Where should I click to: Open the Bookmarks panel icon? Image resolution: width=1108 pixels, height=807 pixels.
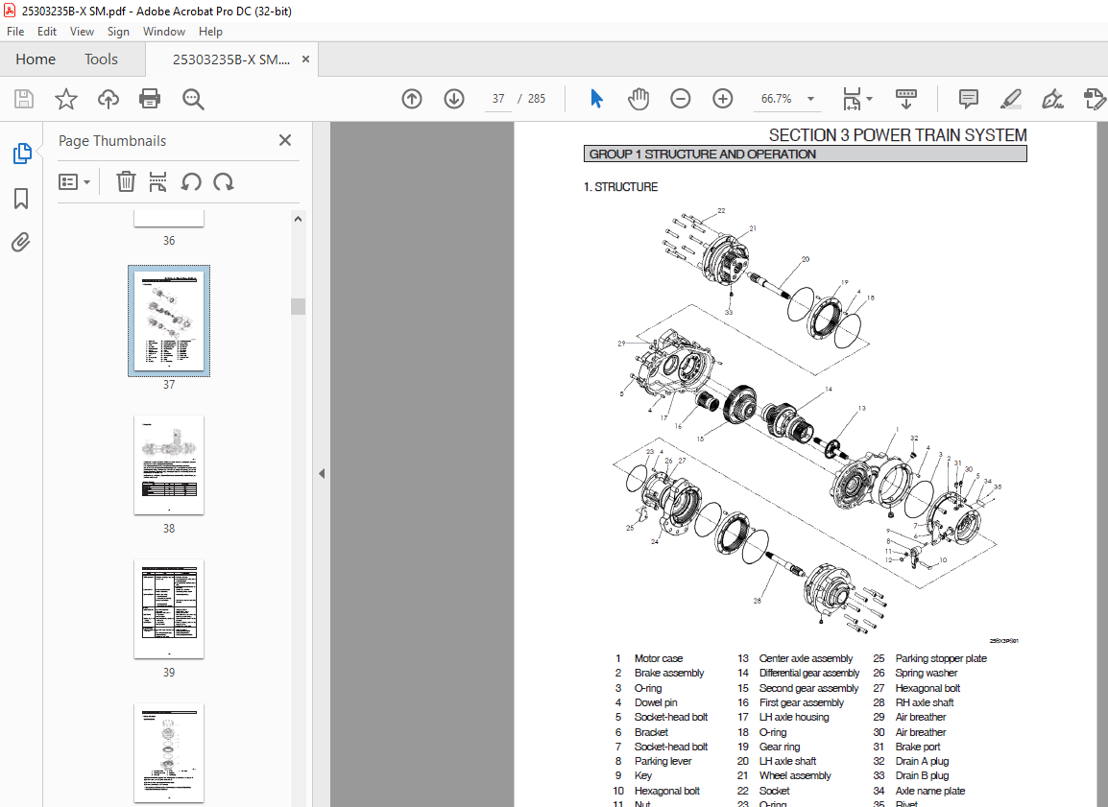tap(21, 199)
